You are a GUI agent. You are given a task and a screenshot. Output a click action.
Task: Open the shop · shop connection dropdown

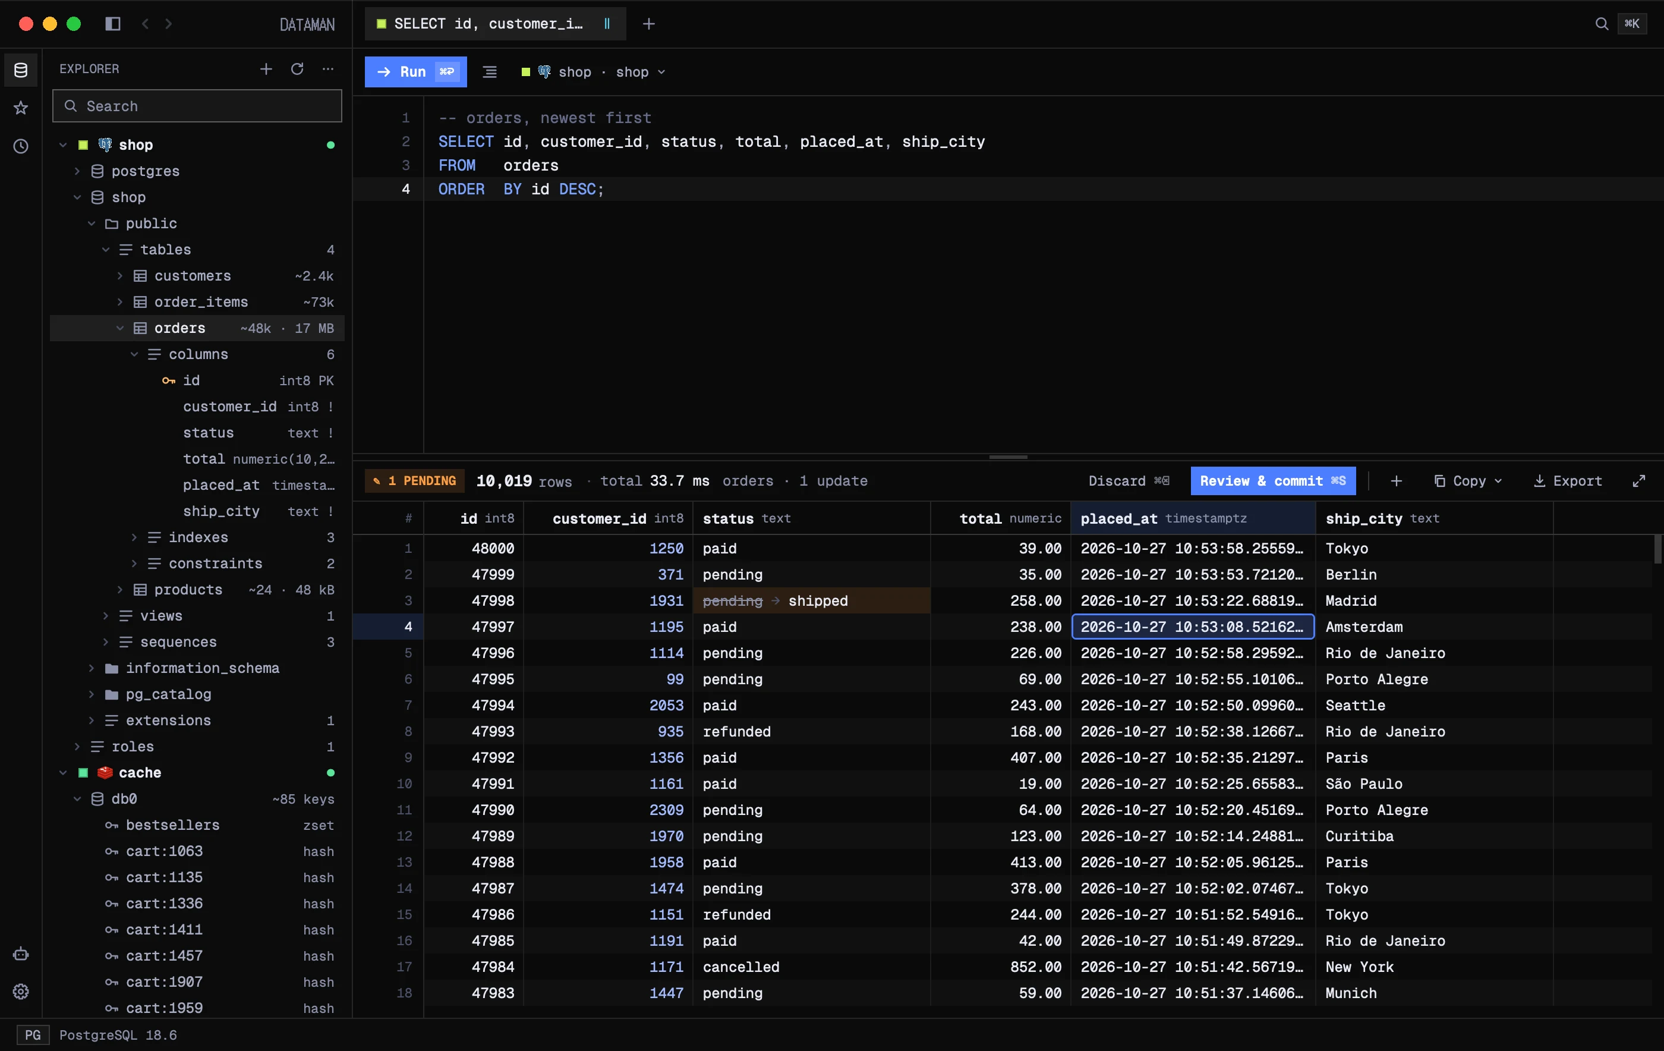pos(594,72)
